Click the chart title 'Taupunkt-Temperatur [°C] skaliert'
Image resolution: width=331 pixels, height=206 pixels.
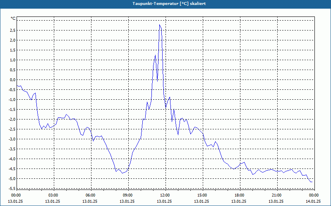point(169,4)
